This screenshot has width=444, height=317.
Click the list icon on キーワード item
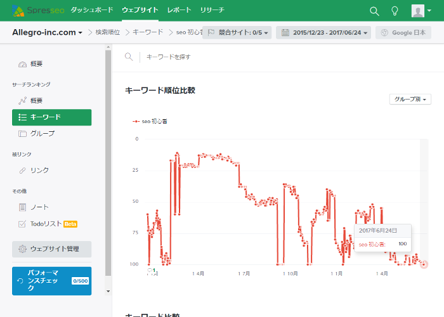coord(22,117)
